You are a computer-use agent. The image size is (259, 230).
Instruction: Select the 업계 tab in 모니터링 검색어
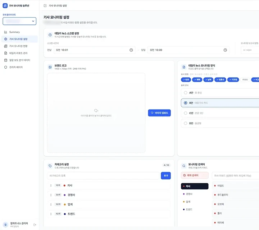coord(195,202)
